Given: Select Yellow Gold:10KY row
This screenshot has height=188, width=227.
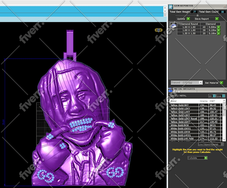Looking at the screenshot, I should 196,109.
